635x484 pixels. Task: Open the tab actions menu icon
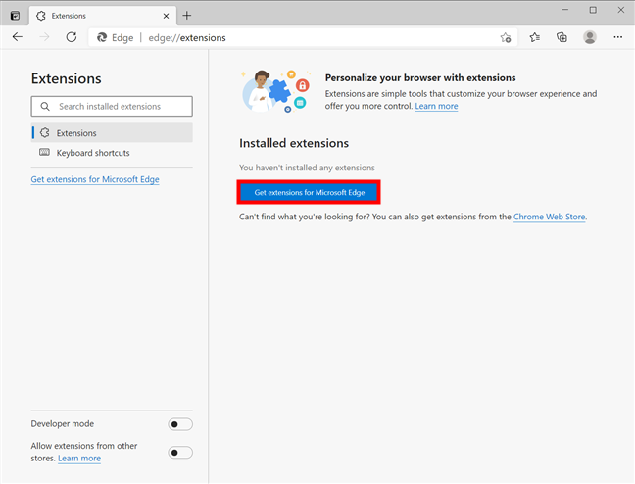tap(15, 16)
